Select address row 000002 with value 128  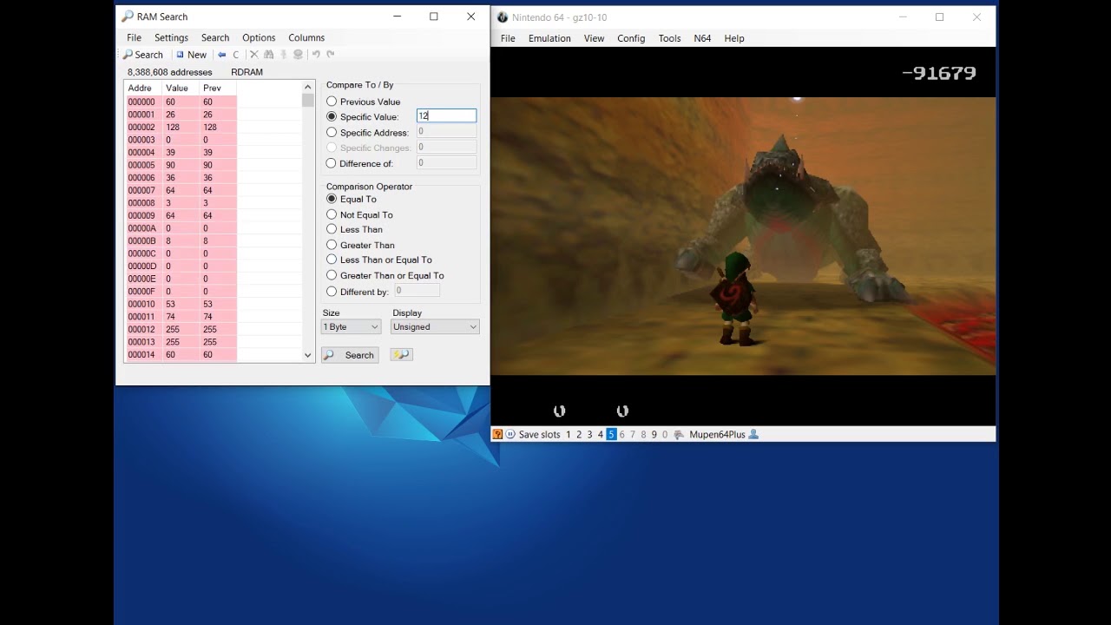pyautogui.click(x=181, y=127)
